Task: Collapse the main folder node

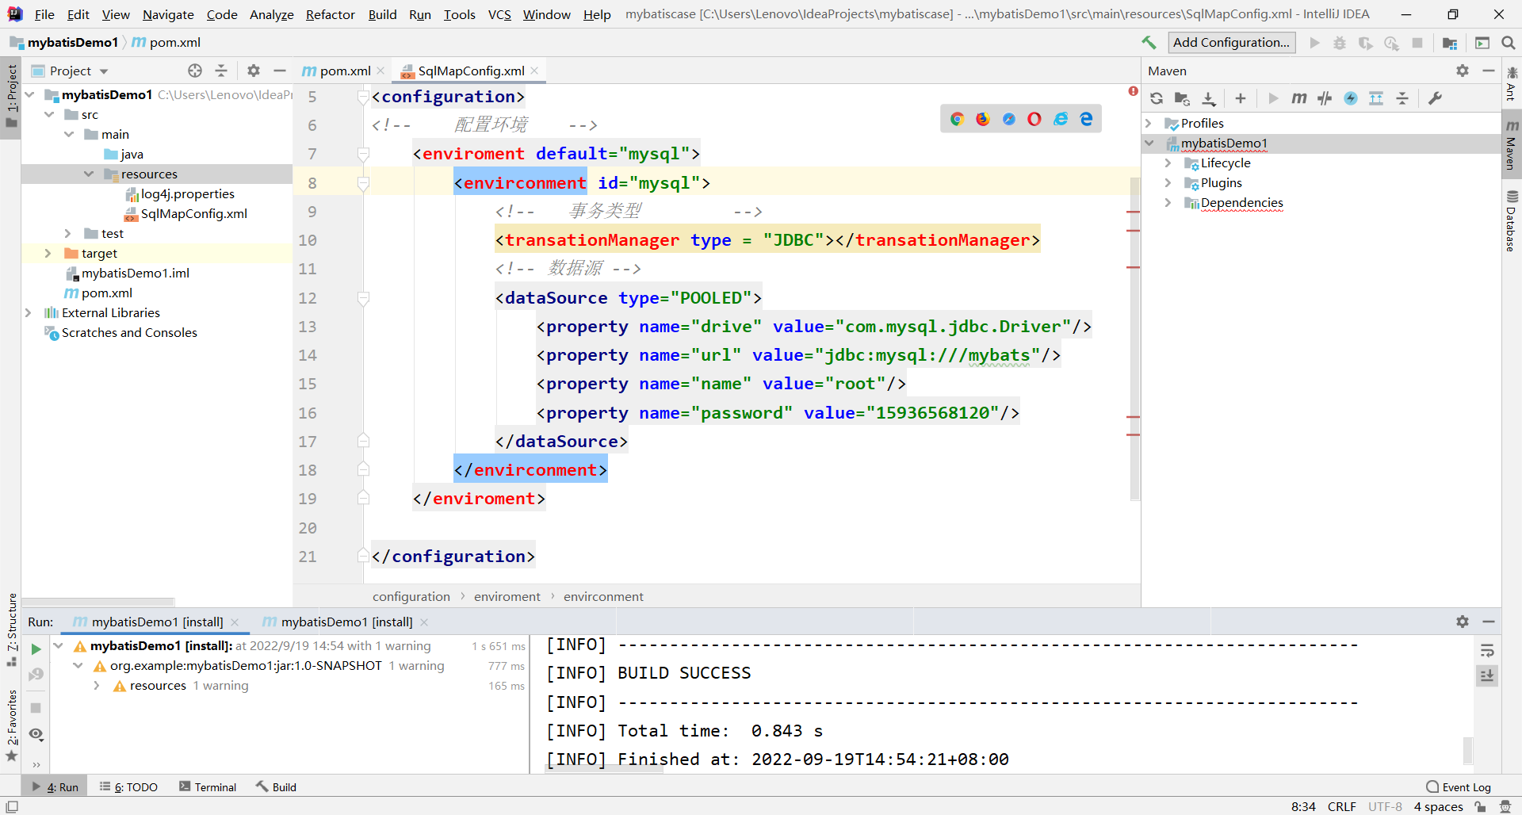Action: point(69,134)
